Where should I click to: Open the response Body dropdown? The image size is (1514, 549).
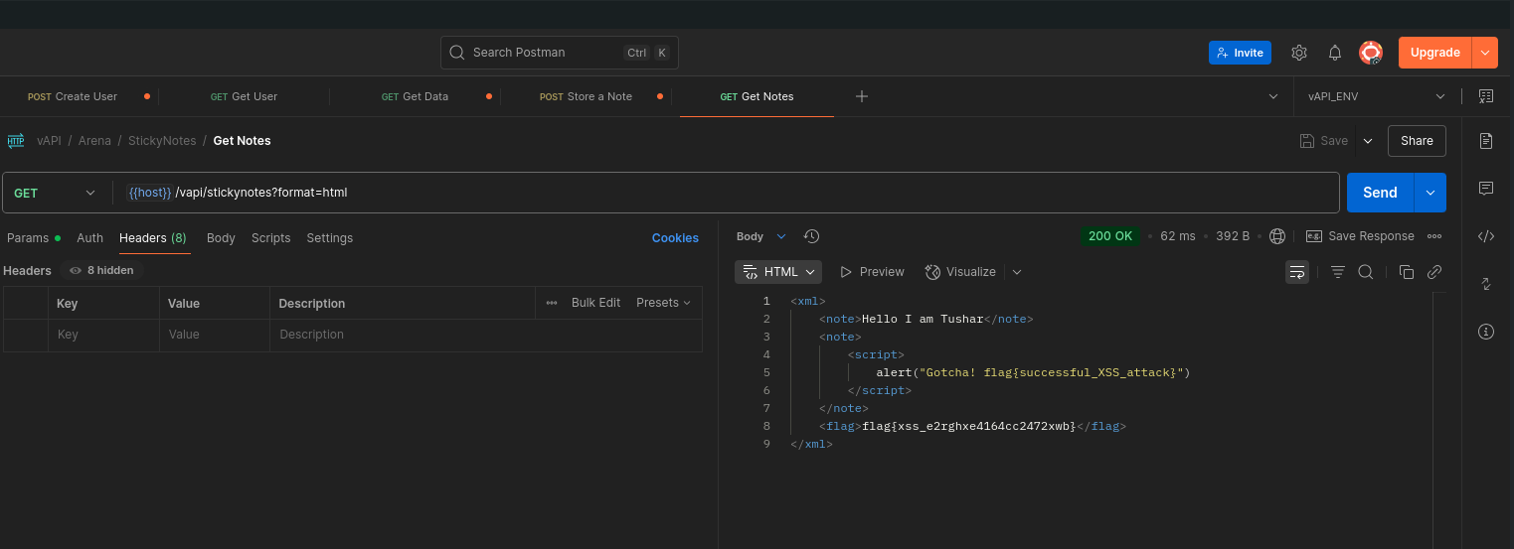(x=760, y=236)
